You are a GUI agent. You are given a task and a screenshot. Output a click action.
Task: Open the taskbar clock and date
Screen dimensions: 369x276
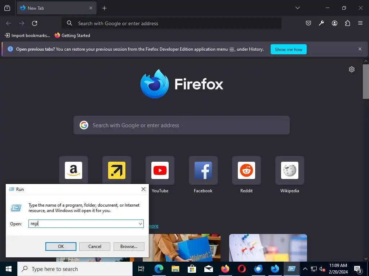click(338, 269)
